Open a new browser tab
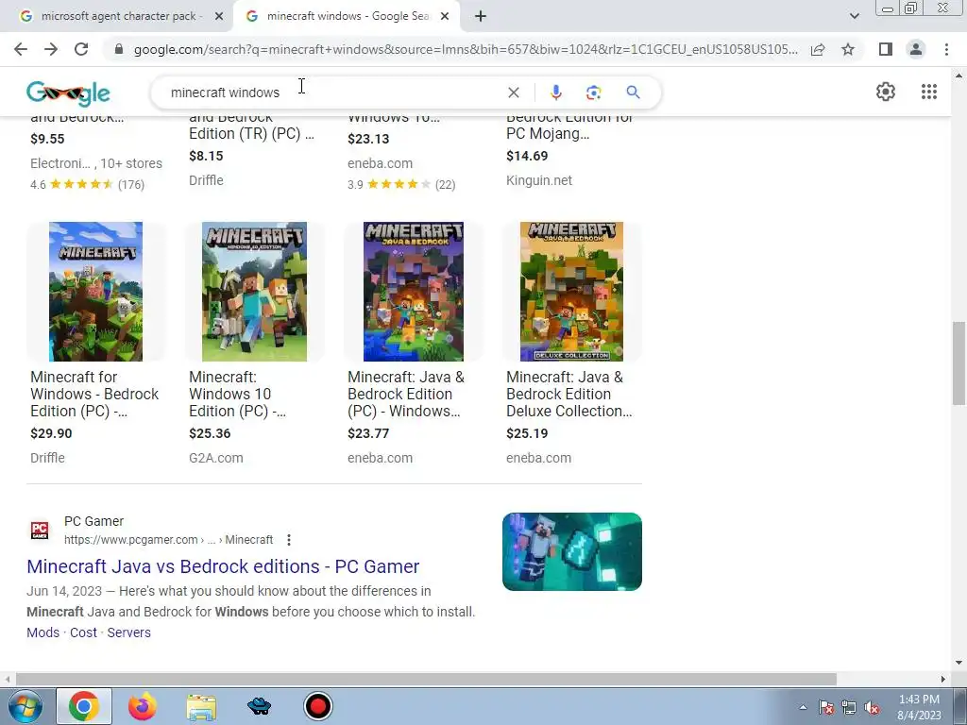Screen dimensions: 967x725 481,17
